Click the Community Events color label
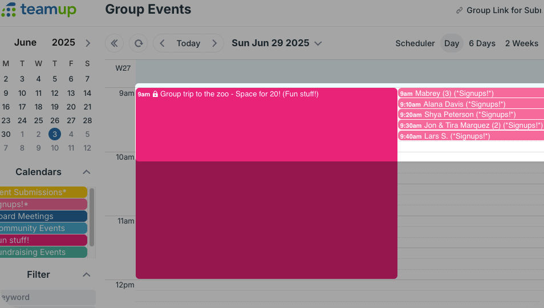This screenshot has width=544, height=308. [x=43, y=228]
